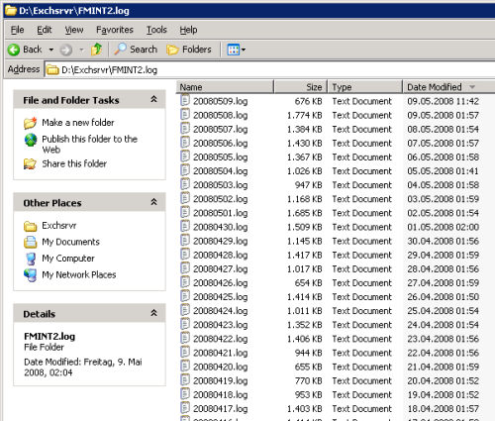
Task: Toggle the Folders tree pane
Action: 189,50
